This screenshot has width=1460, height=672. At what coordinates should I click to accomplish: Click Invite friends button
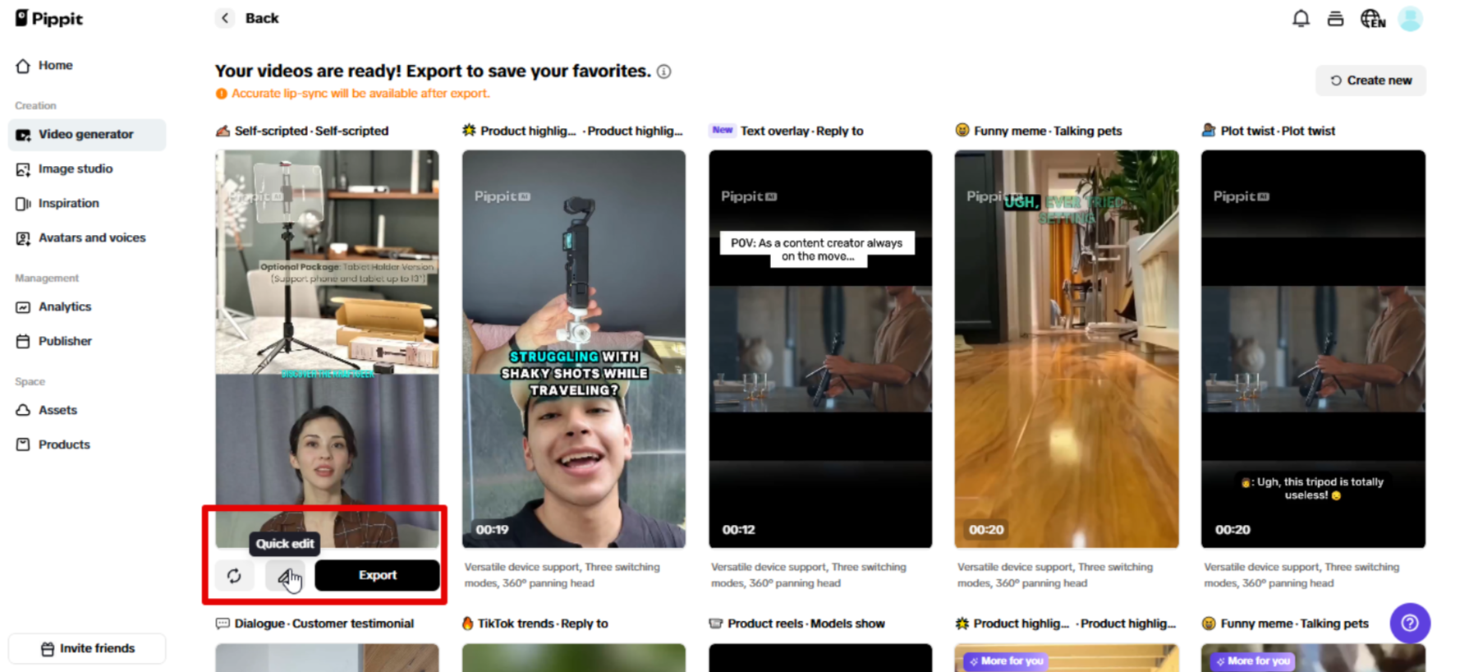pos(87,649)
